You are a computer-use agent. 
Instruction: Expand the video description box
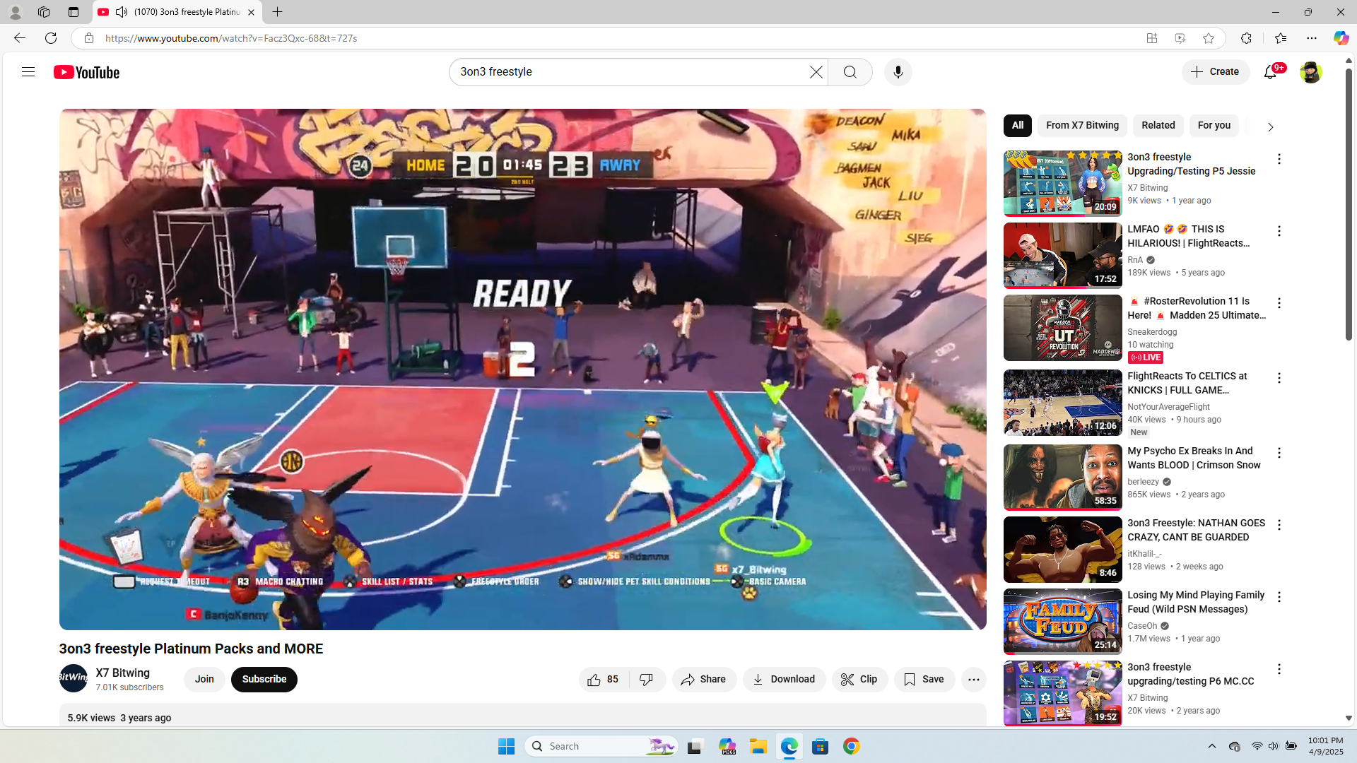522,715
